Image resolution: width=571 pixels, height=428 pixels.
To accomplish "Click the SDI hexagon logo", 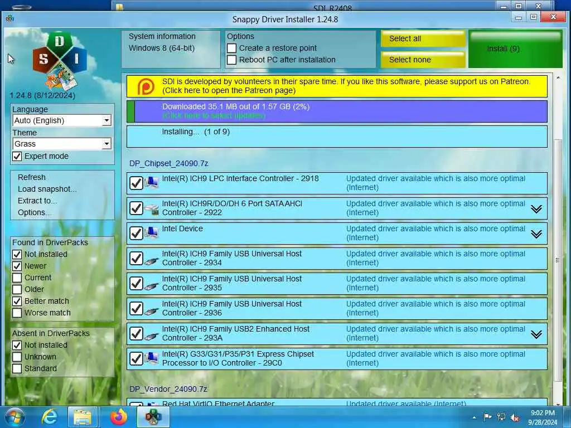I will click(x=60, y=60).
